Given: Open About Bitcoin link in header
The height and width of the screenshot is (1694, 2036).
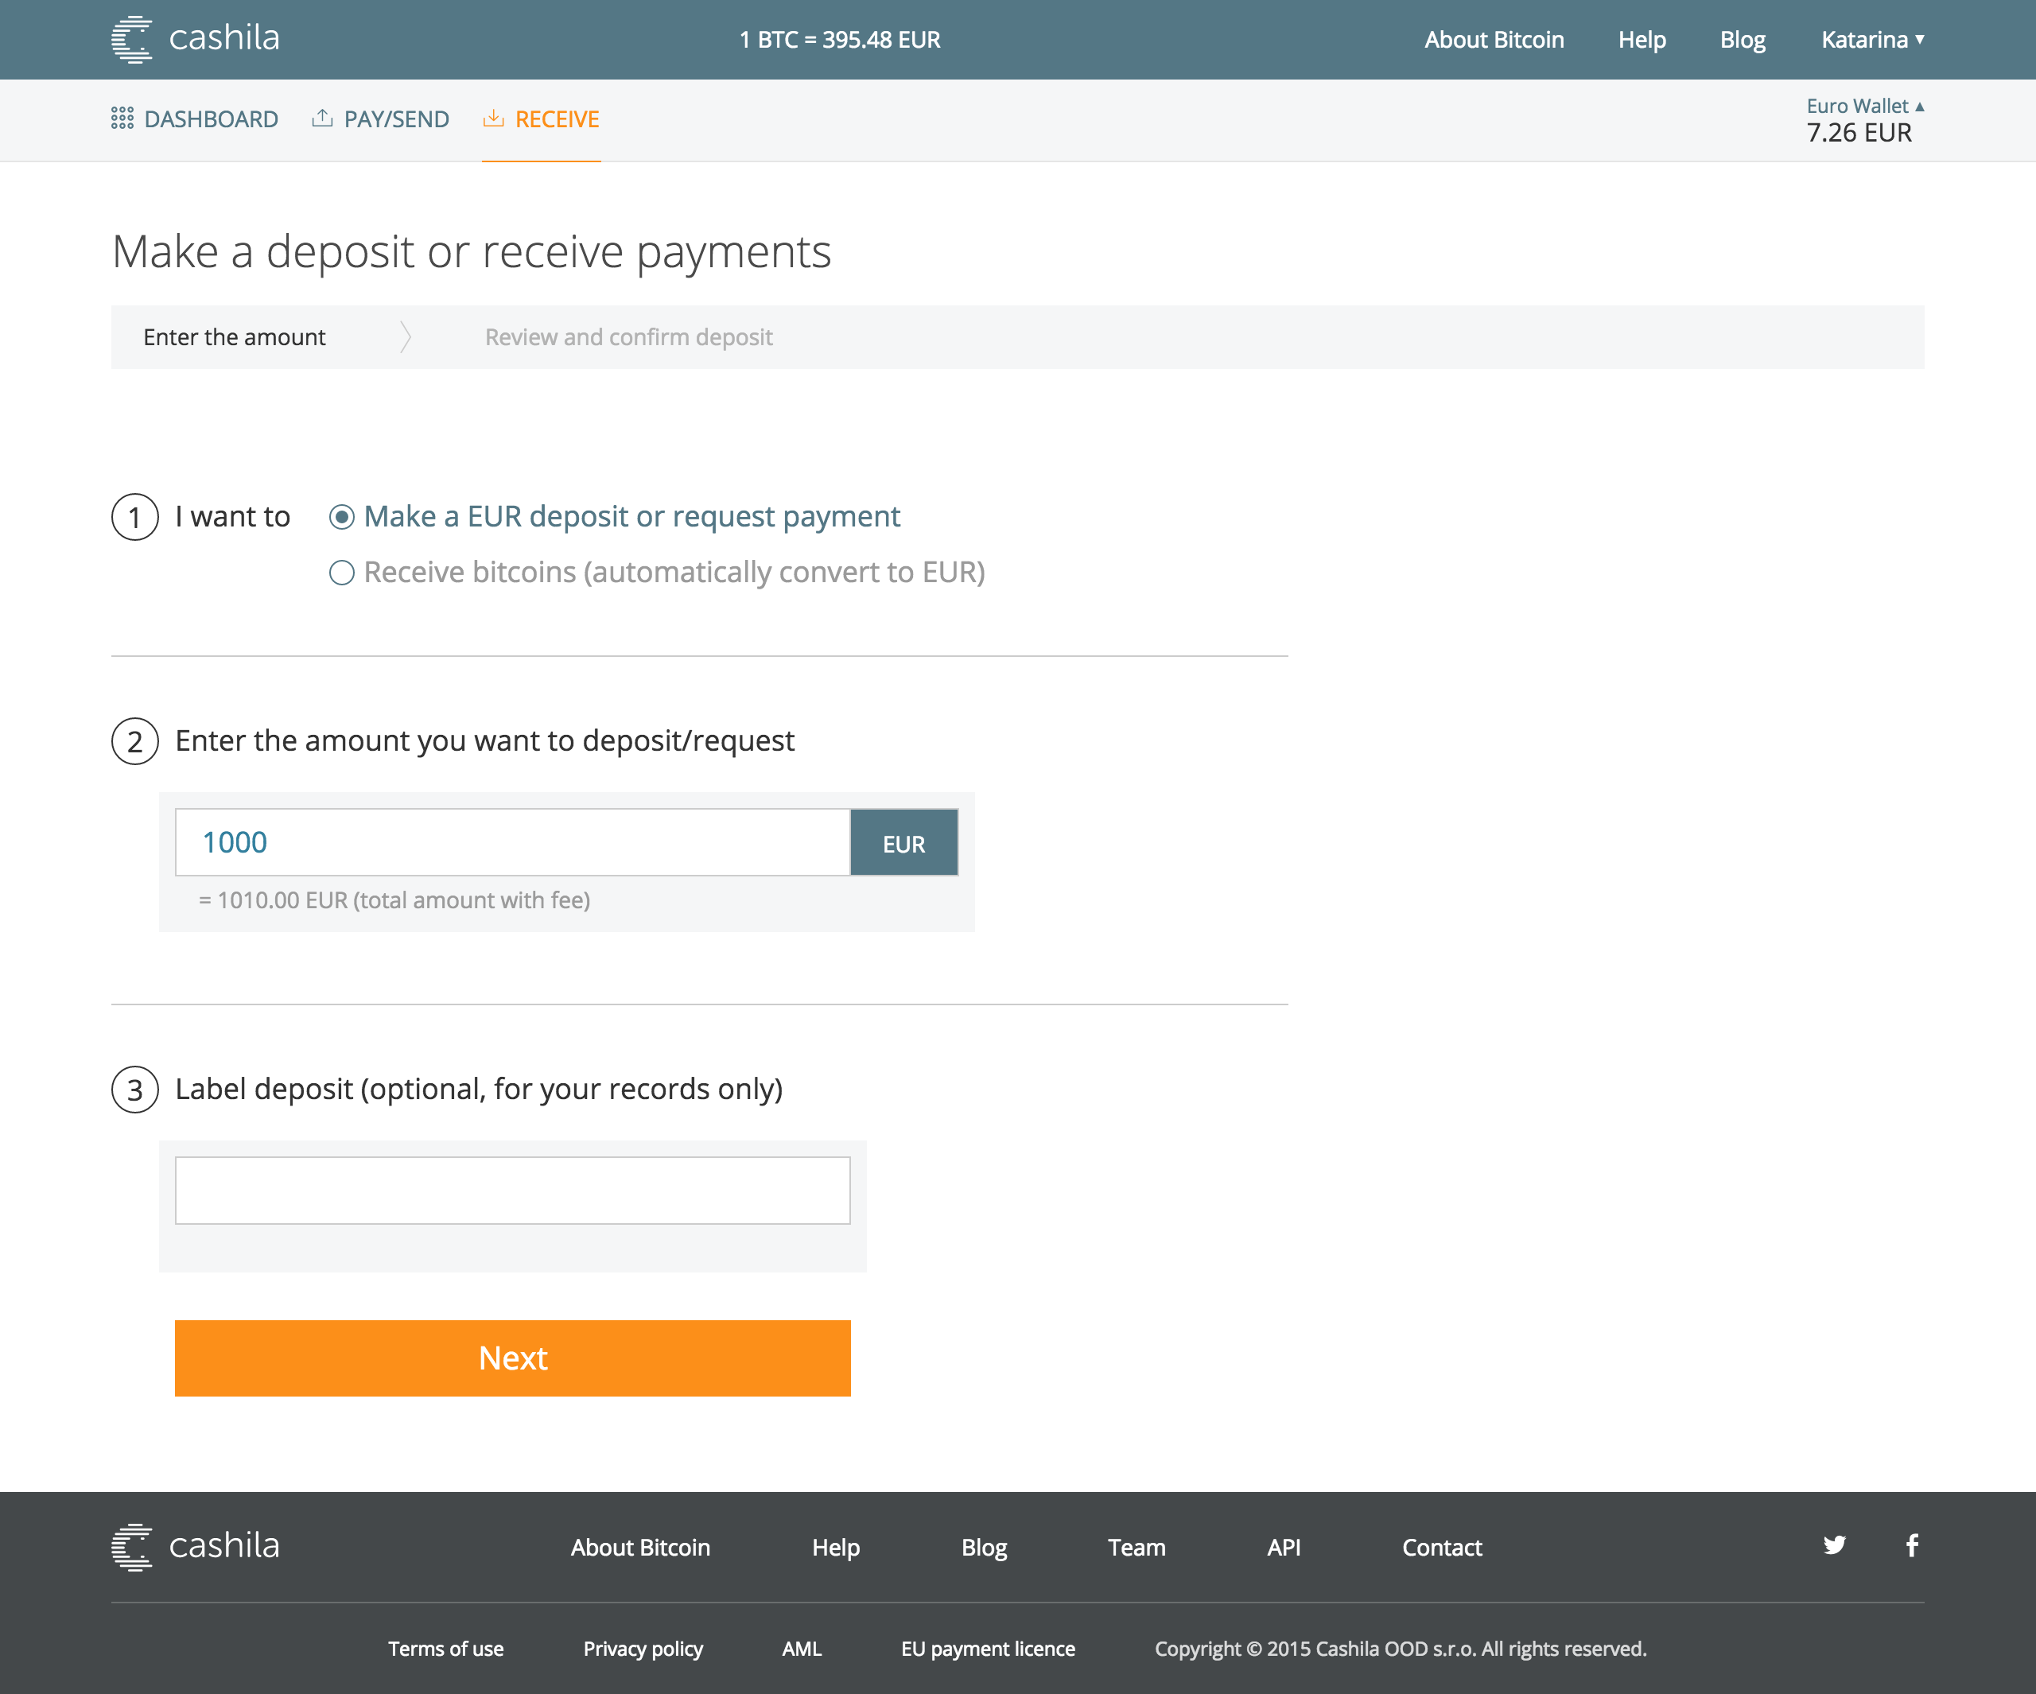Looking at the screenshot, I should (x=1493, y=40).
